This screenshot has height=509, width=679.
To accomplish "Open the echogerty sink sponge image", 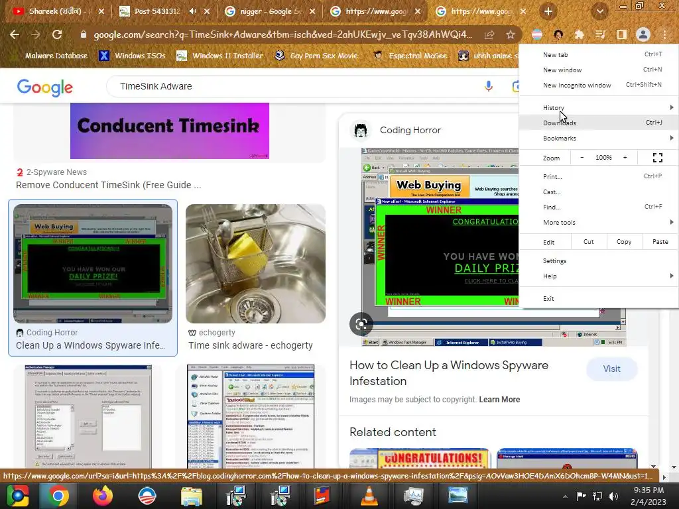I will pos(255,264).
